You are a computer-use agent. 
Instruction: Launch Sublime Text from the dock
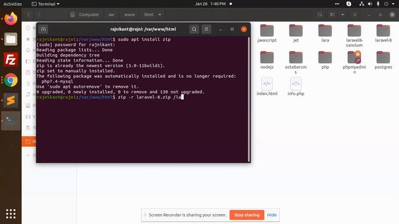11,101
